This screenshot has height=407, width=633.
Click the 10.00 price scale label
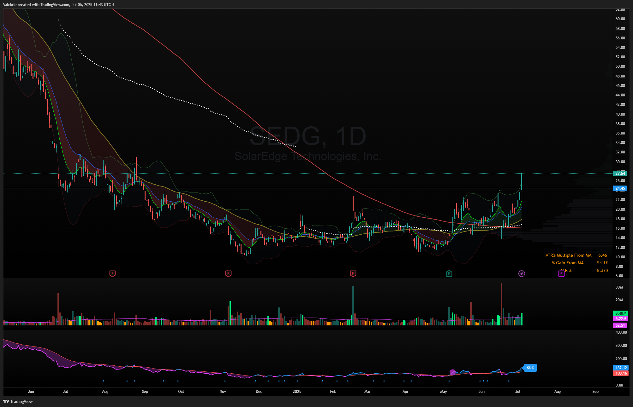click(620, 257)
